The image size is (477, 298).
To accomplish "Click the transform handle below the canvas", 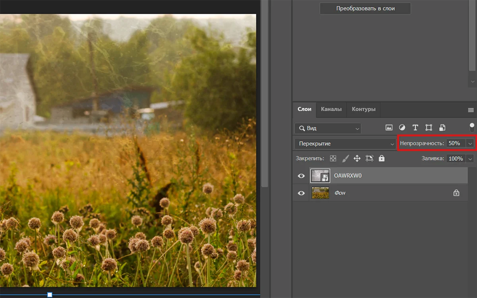I will (50, 295).
